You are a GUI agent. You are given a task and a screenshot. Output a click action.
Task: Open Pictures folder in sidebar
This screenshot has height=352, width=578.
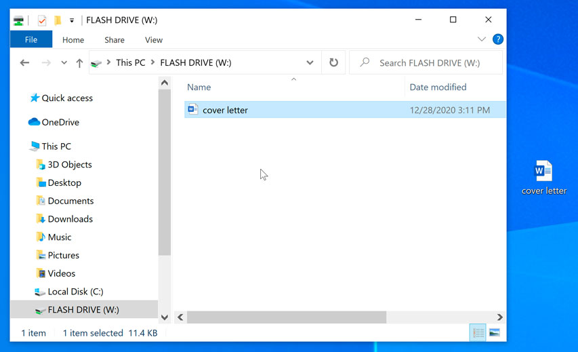point(64,255)
